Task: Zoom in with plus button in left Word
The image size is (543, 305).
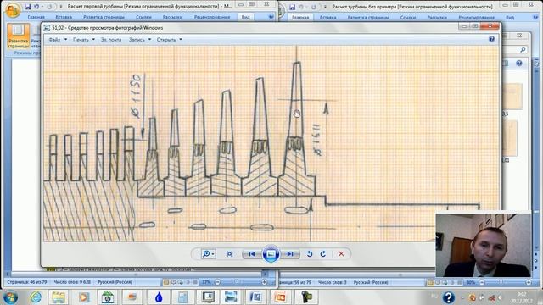Action: point(264,282)
